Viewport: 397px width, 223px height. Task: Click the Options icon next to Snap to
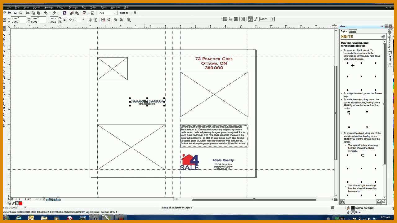[x=136, y=13]
